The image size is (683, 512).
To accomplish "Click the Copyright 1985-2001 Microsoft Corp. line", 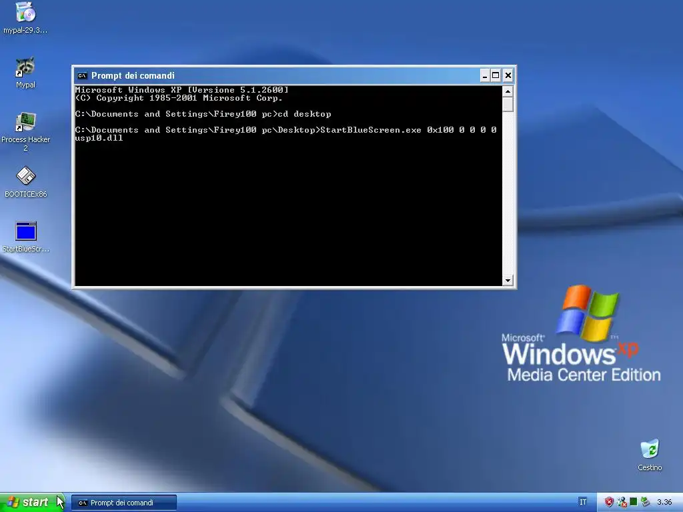I will 179,98.
